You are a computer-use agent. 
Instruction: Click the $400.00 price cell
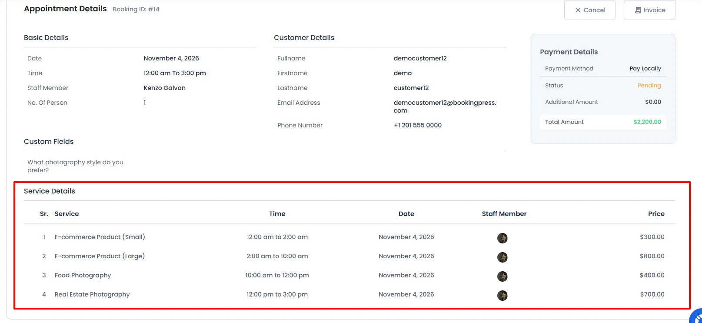tap(652, 275)
